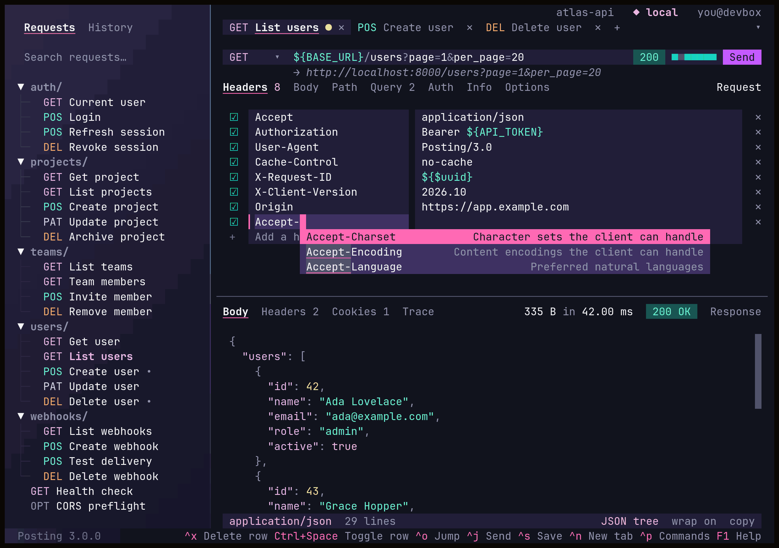Click the Send button
The height and width of the screenshot is (548, 779).
742,57
